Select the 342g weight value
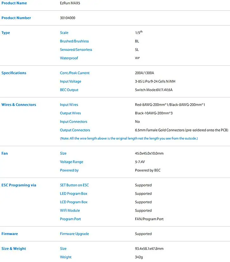The width and height of the screenshot is (230, 262). (x=139, y=257)
